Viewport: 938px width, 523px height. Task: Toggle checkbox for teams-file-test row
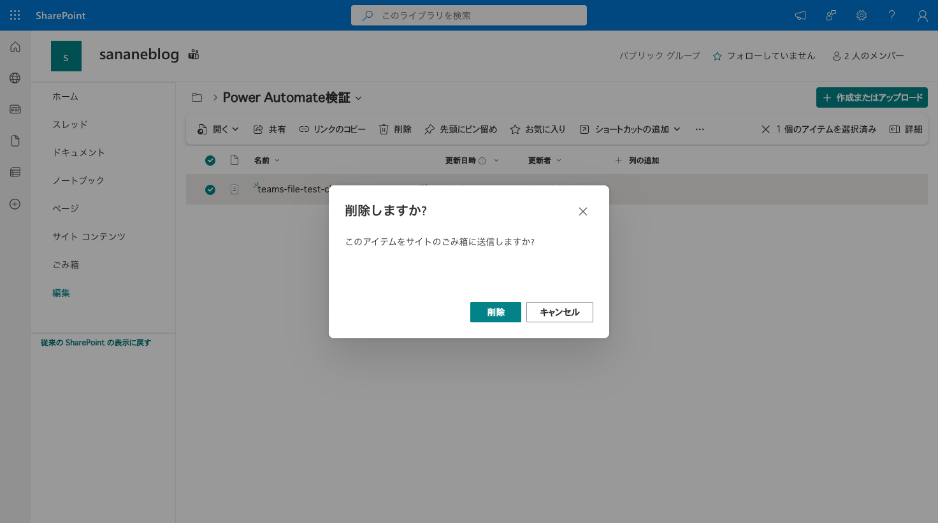point(210,190)
